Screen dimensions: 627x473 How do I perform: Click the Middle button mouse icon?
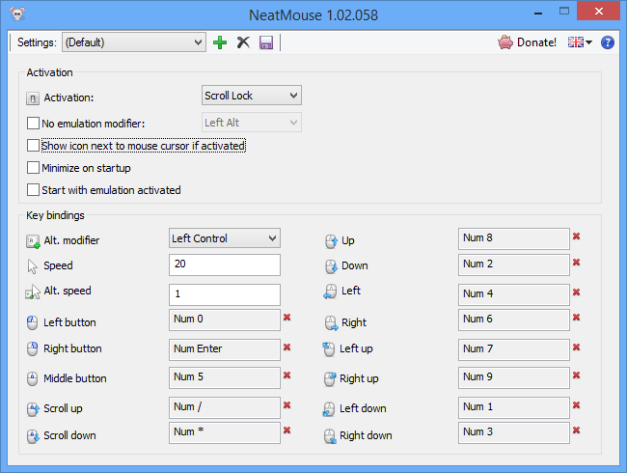(x=32, y=378)
